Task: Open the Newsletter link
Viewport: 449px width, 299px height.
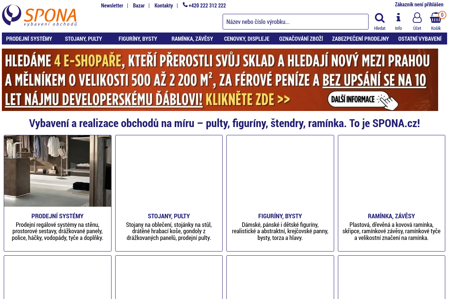Action: point(112,6)
